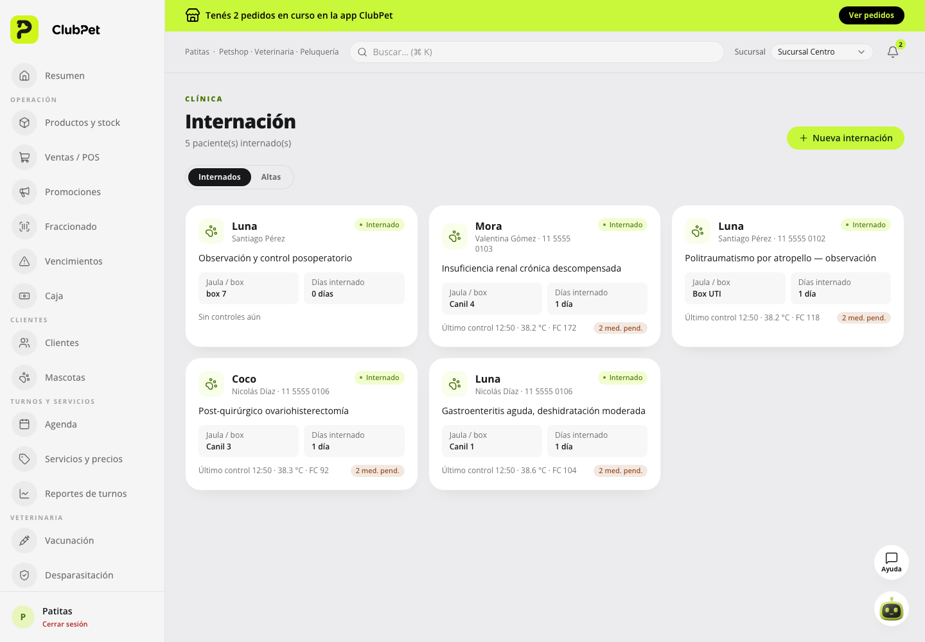Click 'Insuficiencia renal crónica descompensada' text
This screenshot has width=925, height=642.
click(x=531, y=268)
